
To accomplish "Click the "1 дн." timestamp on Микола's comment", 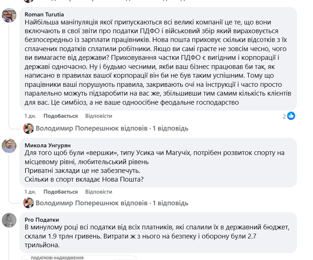I will (x=30, y=192).
